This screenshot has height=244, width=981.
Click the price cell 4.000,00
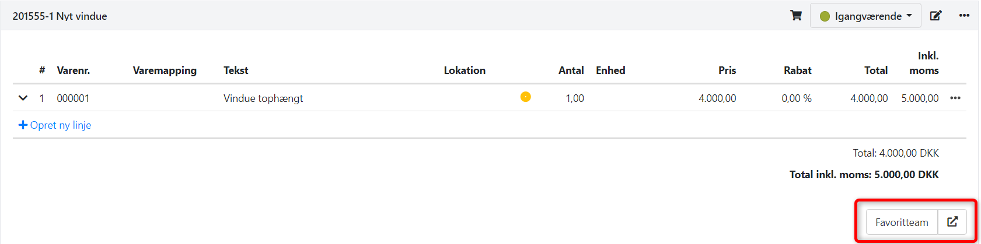pos(717,98)
